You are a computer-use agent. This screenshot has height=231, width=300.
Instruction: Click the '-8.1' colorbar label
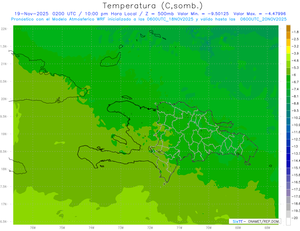tap(295, 96)
